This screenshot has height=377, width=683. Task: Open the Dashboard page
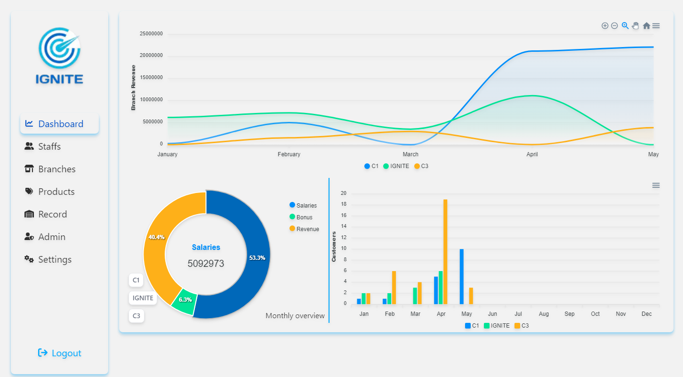click(60, 124)
